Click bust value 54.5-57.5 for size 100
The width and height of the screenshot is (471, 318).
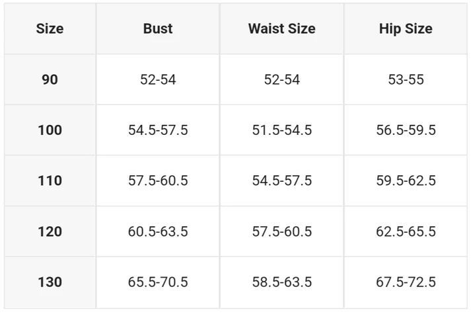click(x=158, y=130)
